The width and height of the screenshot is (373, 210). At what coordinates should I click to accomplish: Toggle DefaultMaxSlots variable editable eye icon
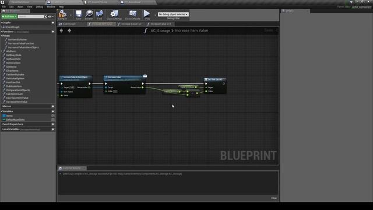[53, 120]
